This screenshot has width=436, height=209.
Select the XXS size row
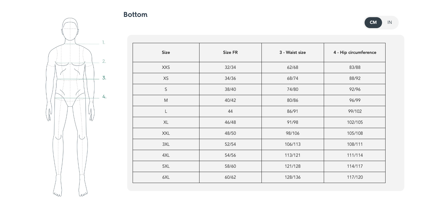[259, 68]
